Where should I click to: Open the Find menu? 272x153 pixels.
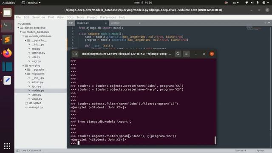point(51,17)
